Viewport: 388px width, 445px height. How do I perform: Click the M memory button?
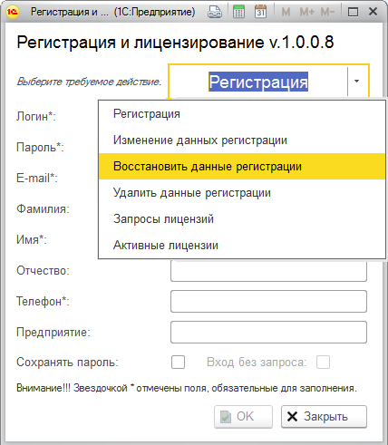[x=286, y=12]
